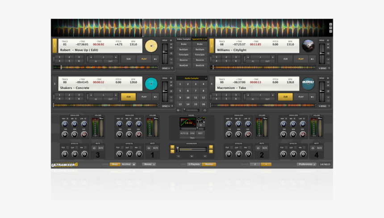Click the blue vinyl record of deck 4

coord(308,84)
